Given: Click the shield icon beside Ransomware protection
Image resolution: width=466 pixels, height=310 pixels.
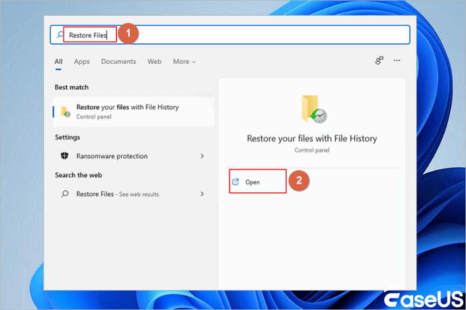Looking at the screenshot, I should 65,156.
